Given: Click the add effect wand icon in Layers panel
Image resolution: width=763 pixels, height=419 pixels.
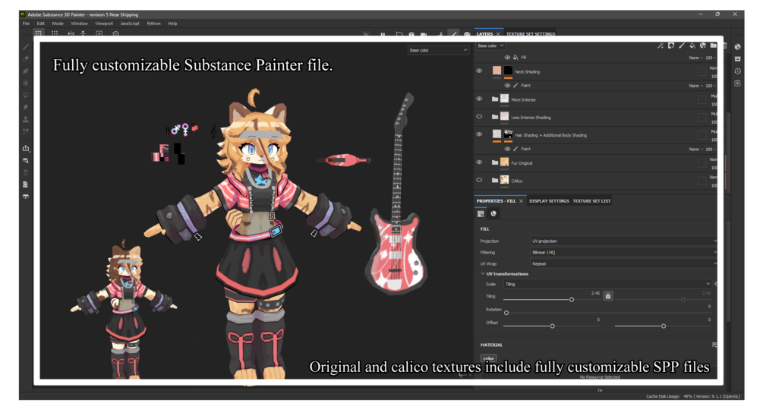Looking at the screenshot, I should pyautogui.click(x=661, y=46).
